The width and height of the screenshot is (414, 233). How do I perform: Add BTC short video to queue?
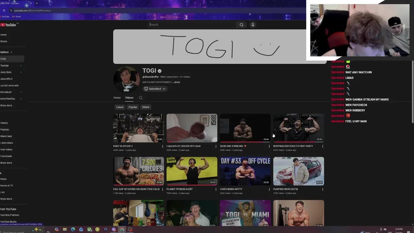(213, 123)
